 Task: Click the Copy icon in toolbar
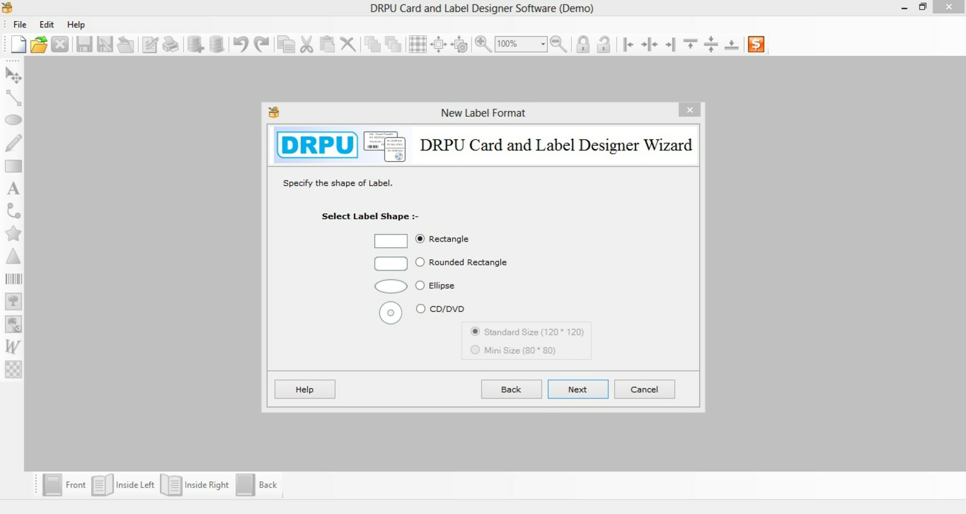click(286, 44)
